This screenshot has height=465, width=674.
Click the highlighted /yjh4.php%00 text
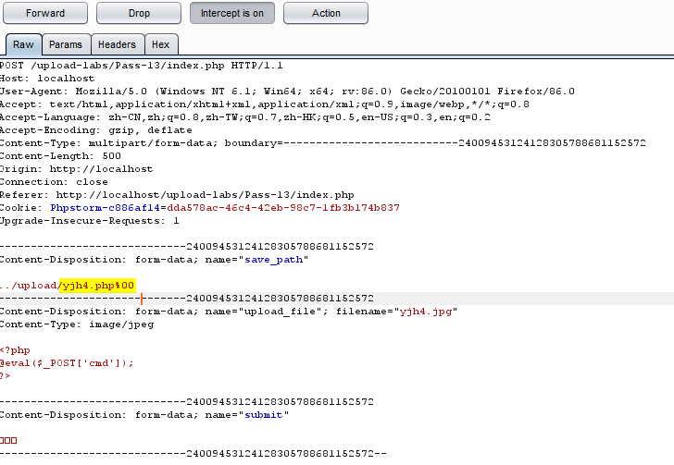pos(97,286)
